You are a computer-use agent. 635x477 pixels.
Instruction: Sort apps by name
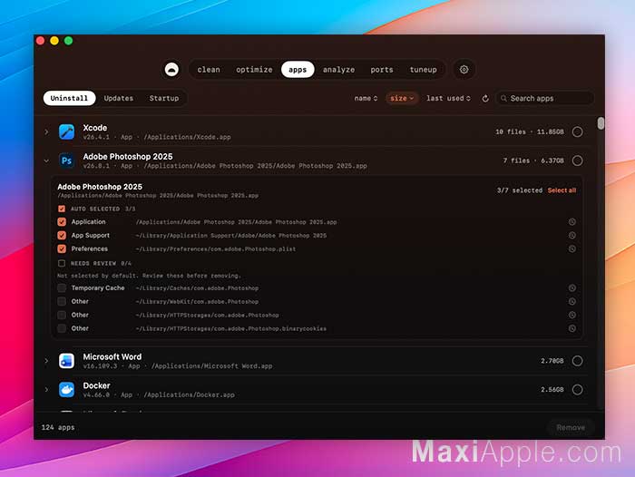366,99
